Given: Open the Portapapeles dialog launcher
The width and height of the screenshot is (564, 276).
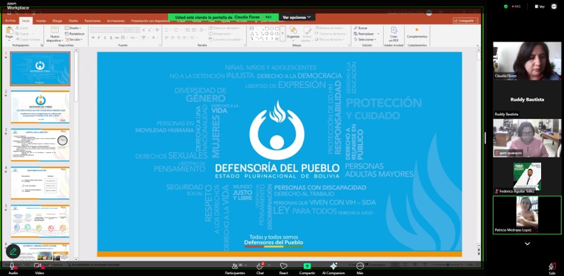Looking at the screenshot, I should [42, 46].
